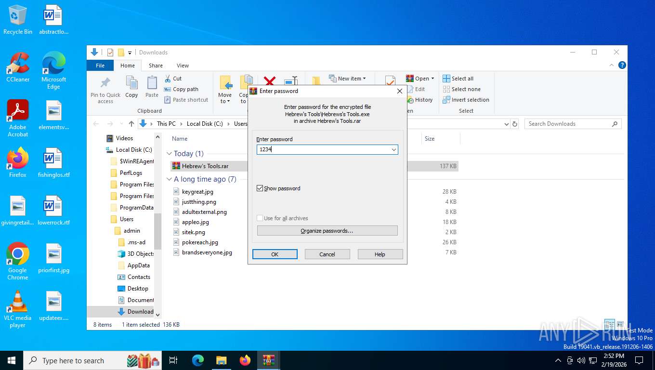Open the notification center icon
The image size is (655, 370).
[639, 360]
